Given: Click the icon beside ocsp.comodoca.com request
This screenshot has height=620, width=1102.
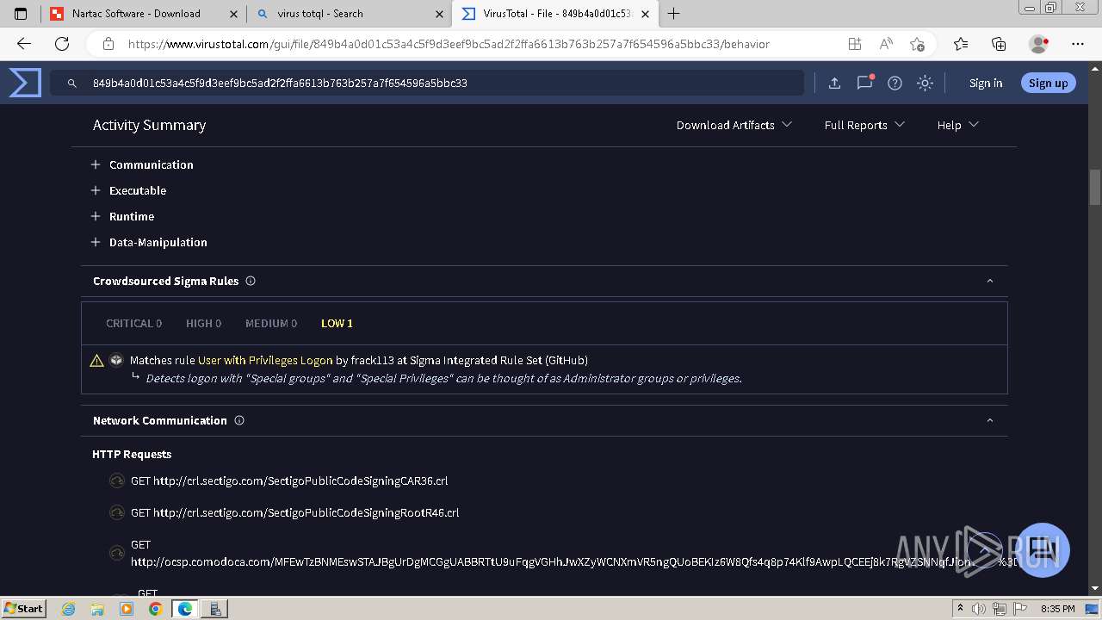Looking at the screenshot, I should click(x=117, y=553).
